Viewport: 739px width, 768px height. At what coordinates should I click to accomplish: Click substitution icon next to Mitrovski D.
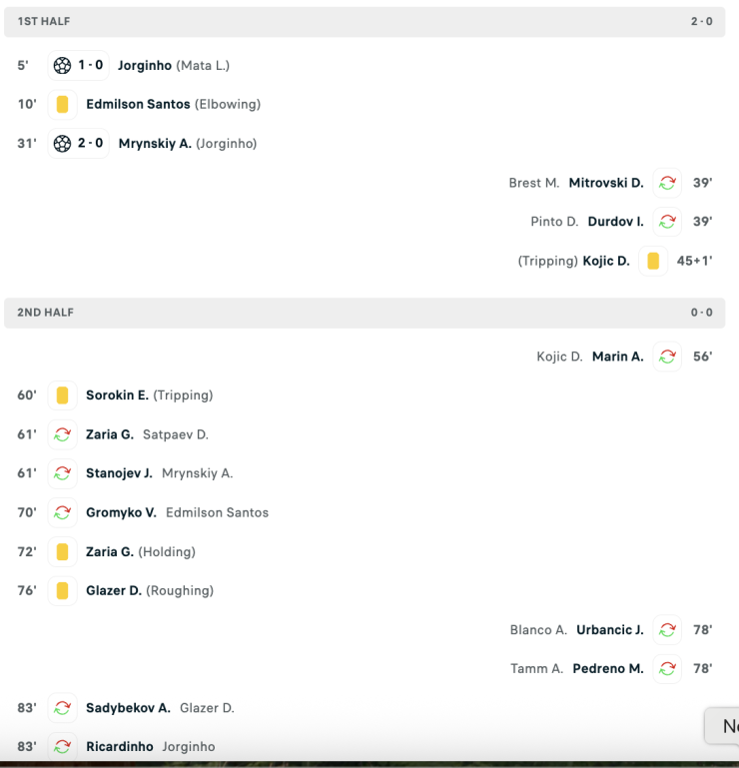667,183
